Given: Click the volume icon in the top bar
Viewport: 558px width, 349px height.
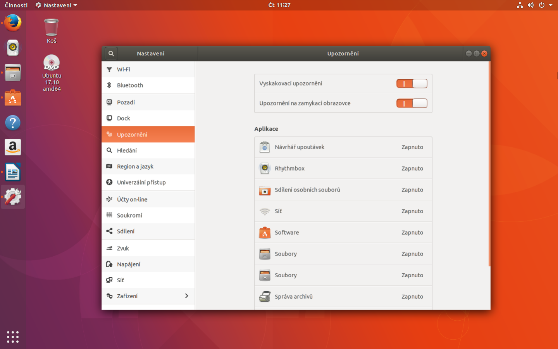Looking at the screenshot, I should coord(530,5).
